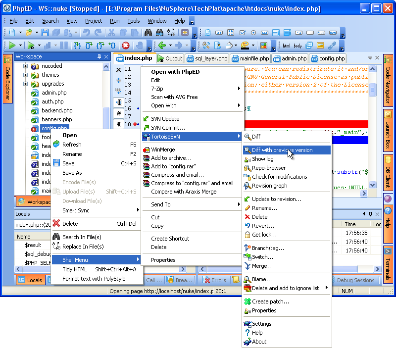Click the Step Into debug icon

[77, 46]
